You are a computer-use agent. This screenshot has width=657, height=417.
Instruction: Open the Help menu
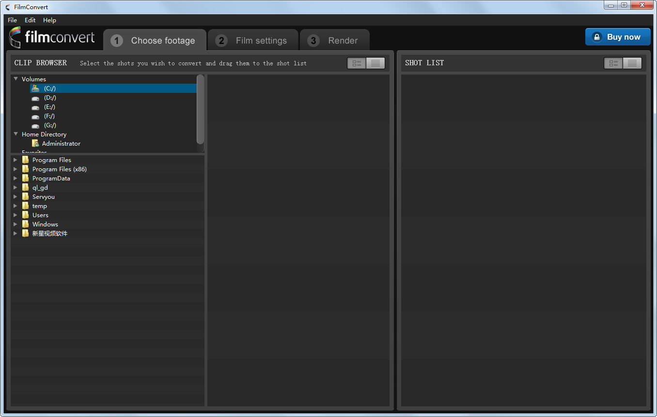(x=49, y=20)
